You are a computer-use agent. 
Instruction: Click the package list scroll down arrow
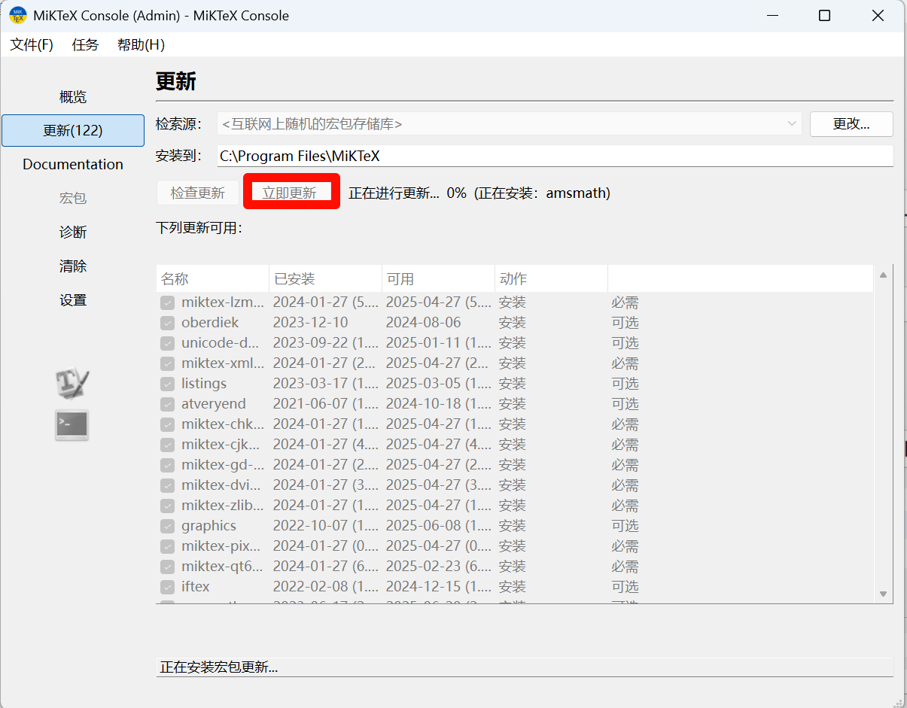(884, 594)
